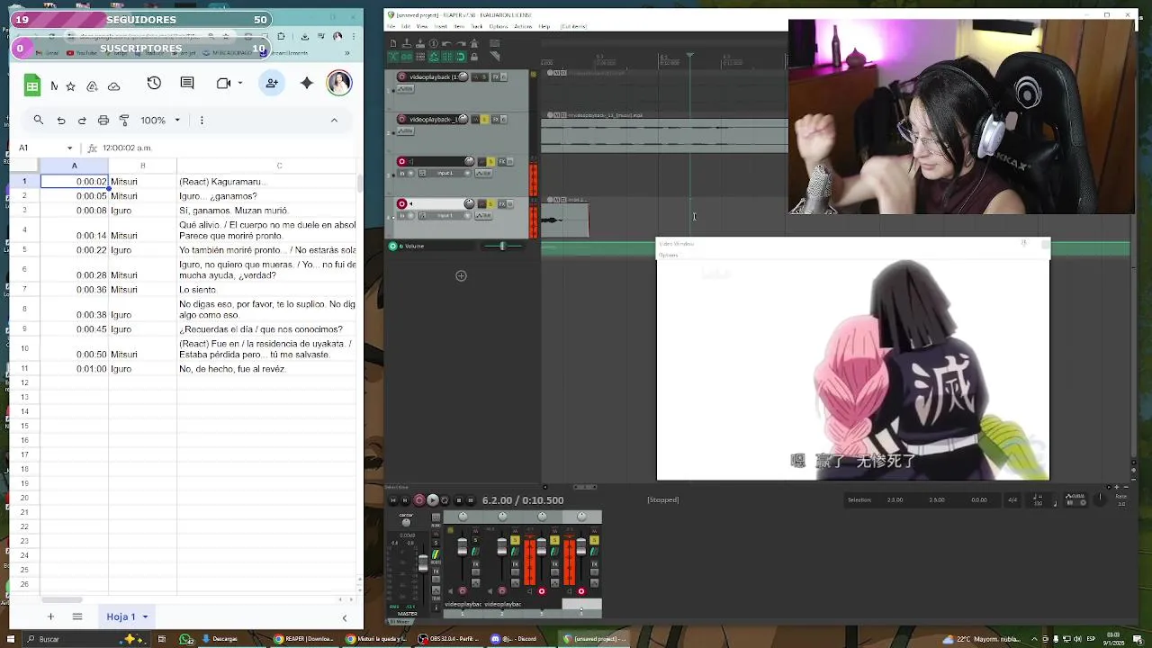
Task: Disarm recording on third REAPER track
Action: tap(401, 161)
